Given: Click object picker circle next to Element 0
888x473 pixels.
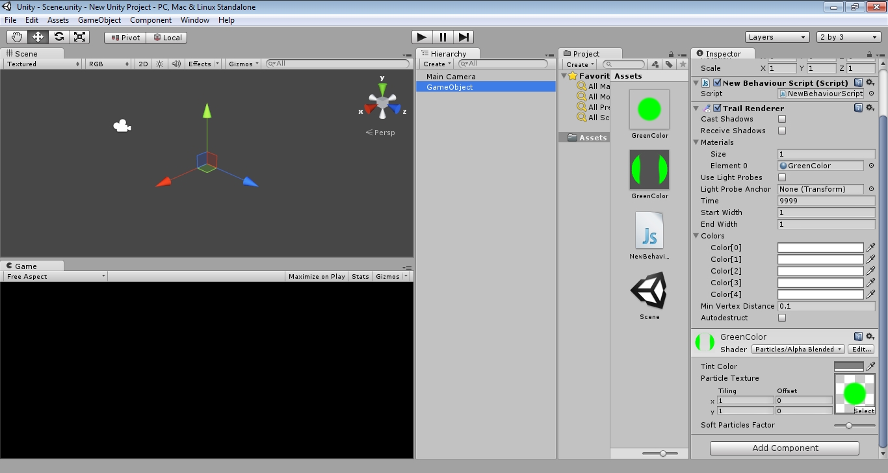Looking at the screenshot, I should [871, 166].
